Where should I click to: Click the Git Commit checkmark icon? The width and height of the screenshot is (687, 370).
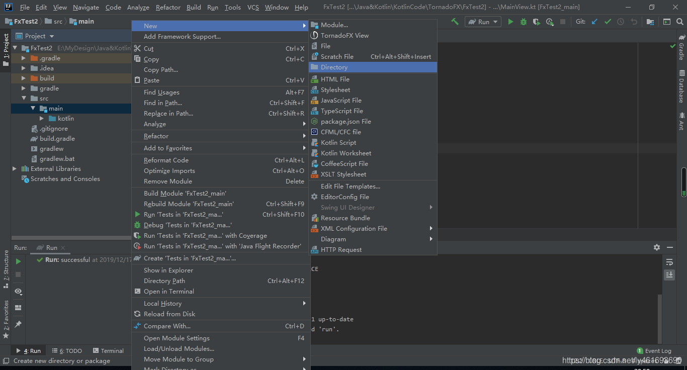(608, 22)
